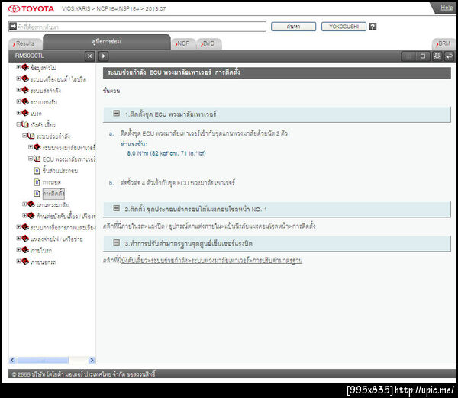Expand the แหล่งจ่ายไฟ / เครือข่าย tree node
Screen dimensions: 458x398
pyautogui.click(x=18, y=239)
